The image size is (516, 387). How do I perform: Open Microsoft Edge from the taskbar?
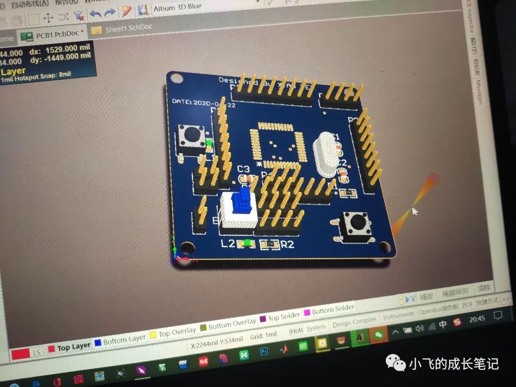(x=36, y=384)
